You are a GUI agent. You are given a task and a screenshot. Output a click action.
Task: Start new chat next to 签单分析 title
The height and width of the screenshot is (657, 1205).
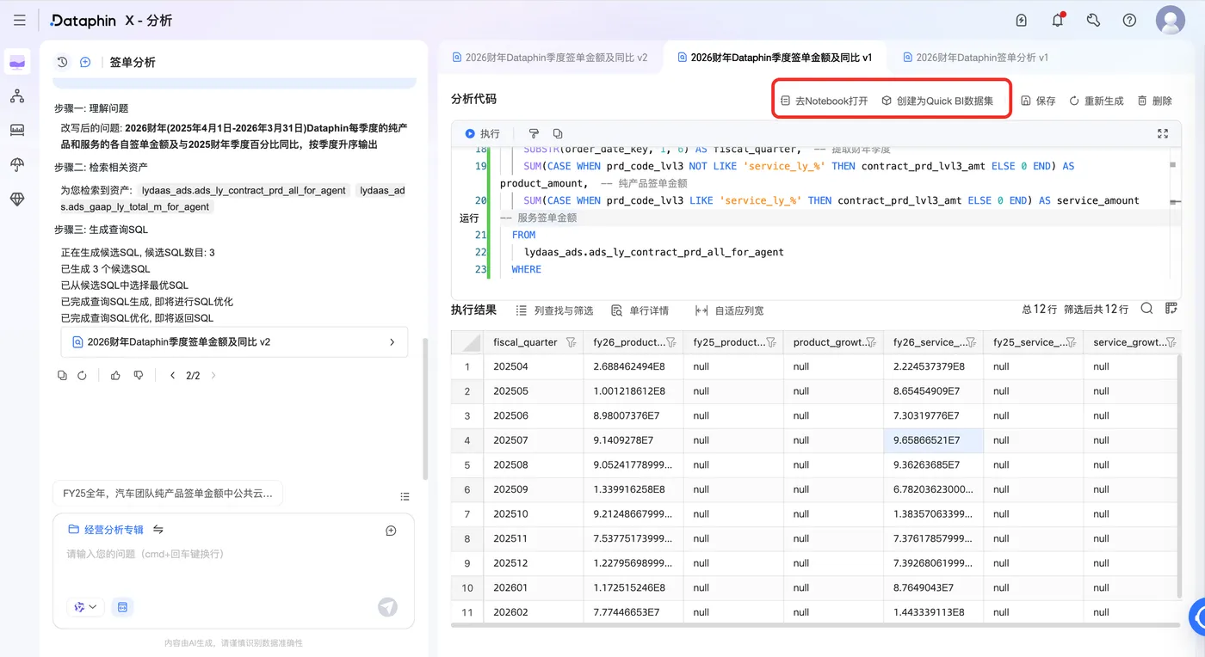click(x=85, y=62)
